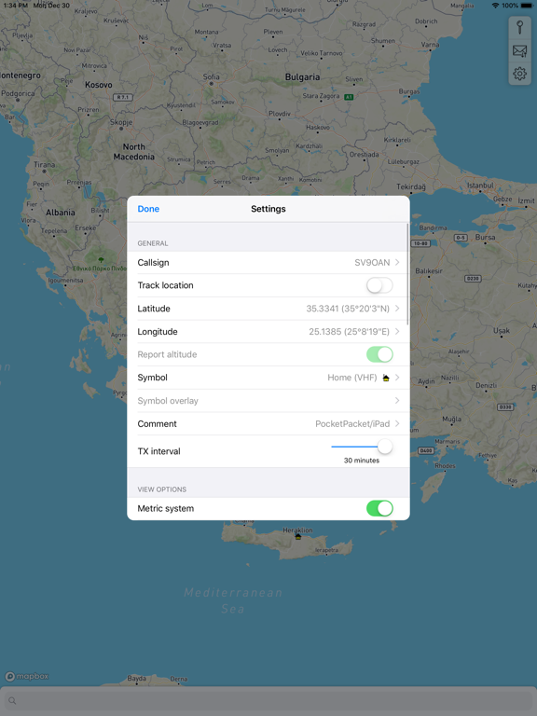Tap the longitude value 25.1385
The height and width of the screenshot is (716, 537).
[x=349, y=332]
